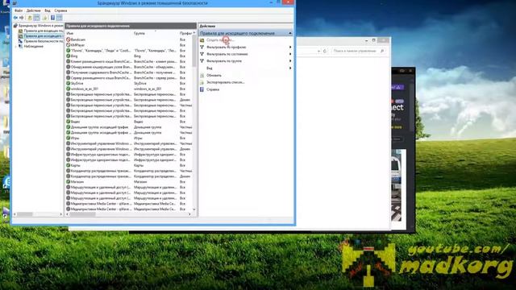Select the windows_ie_ac_001 rule name

click(x=84, y=89)
